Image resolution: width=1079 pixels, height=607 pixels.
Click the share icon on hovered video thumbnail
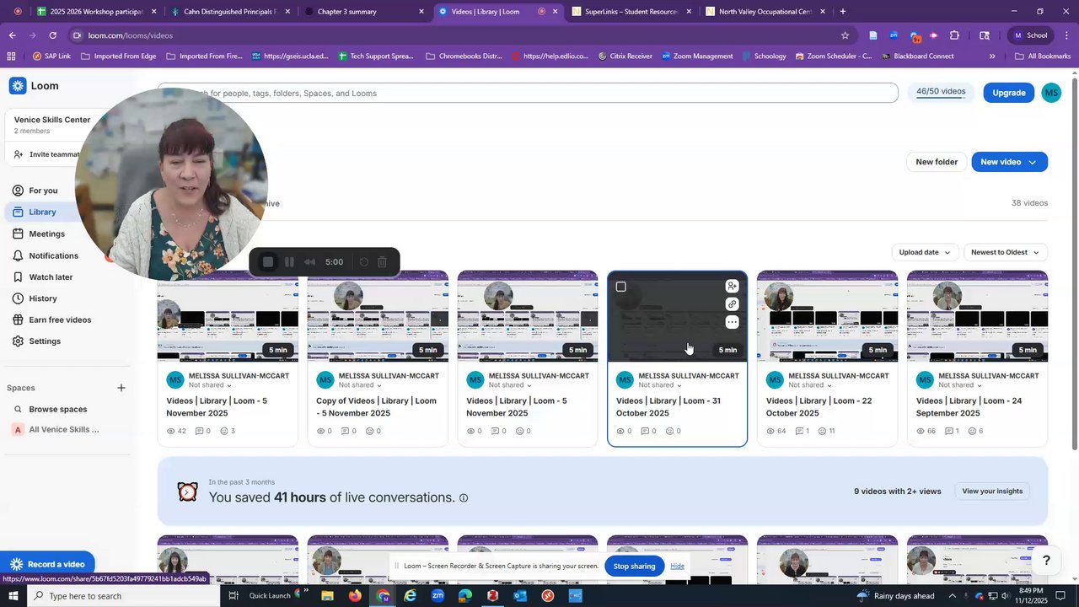[732, 286]
